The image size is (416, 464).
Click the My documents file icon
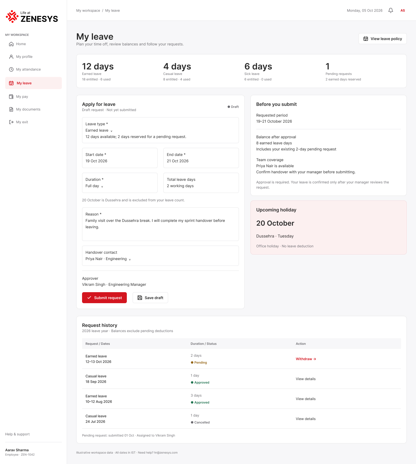pos(11,109)
